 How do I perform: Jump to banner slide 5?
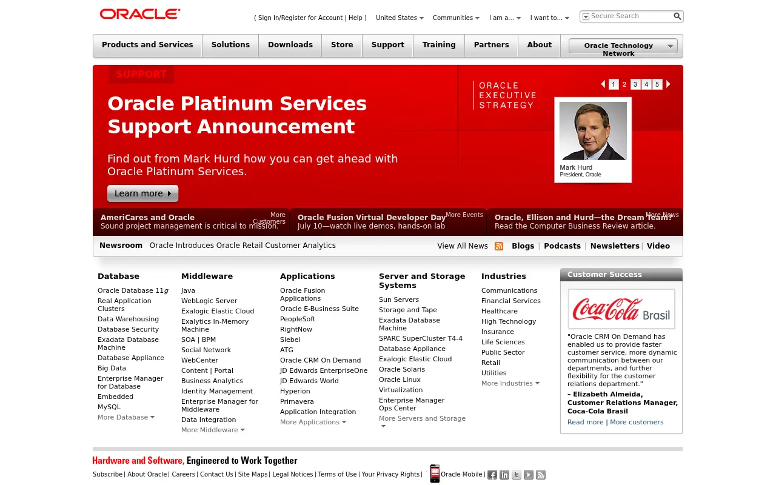tap(657, 84)
